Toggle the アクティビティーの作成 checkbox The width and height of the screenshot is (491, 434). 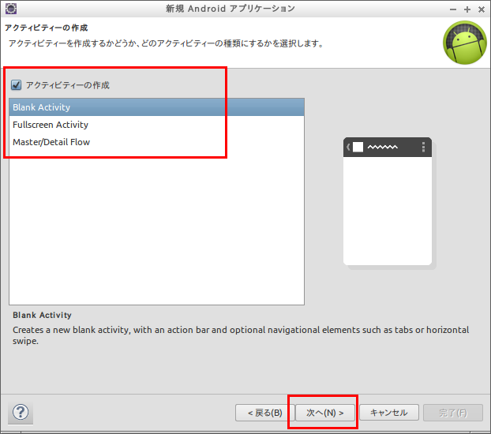coord(17,85)
